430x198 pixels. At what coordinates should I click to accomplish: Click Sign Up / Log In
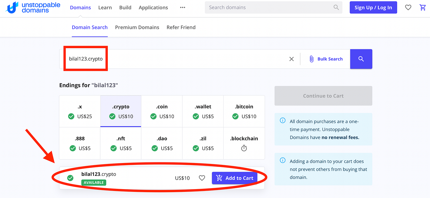373,8
